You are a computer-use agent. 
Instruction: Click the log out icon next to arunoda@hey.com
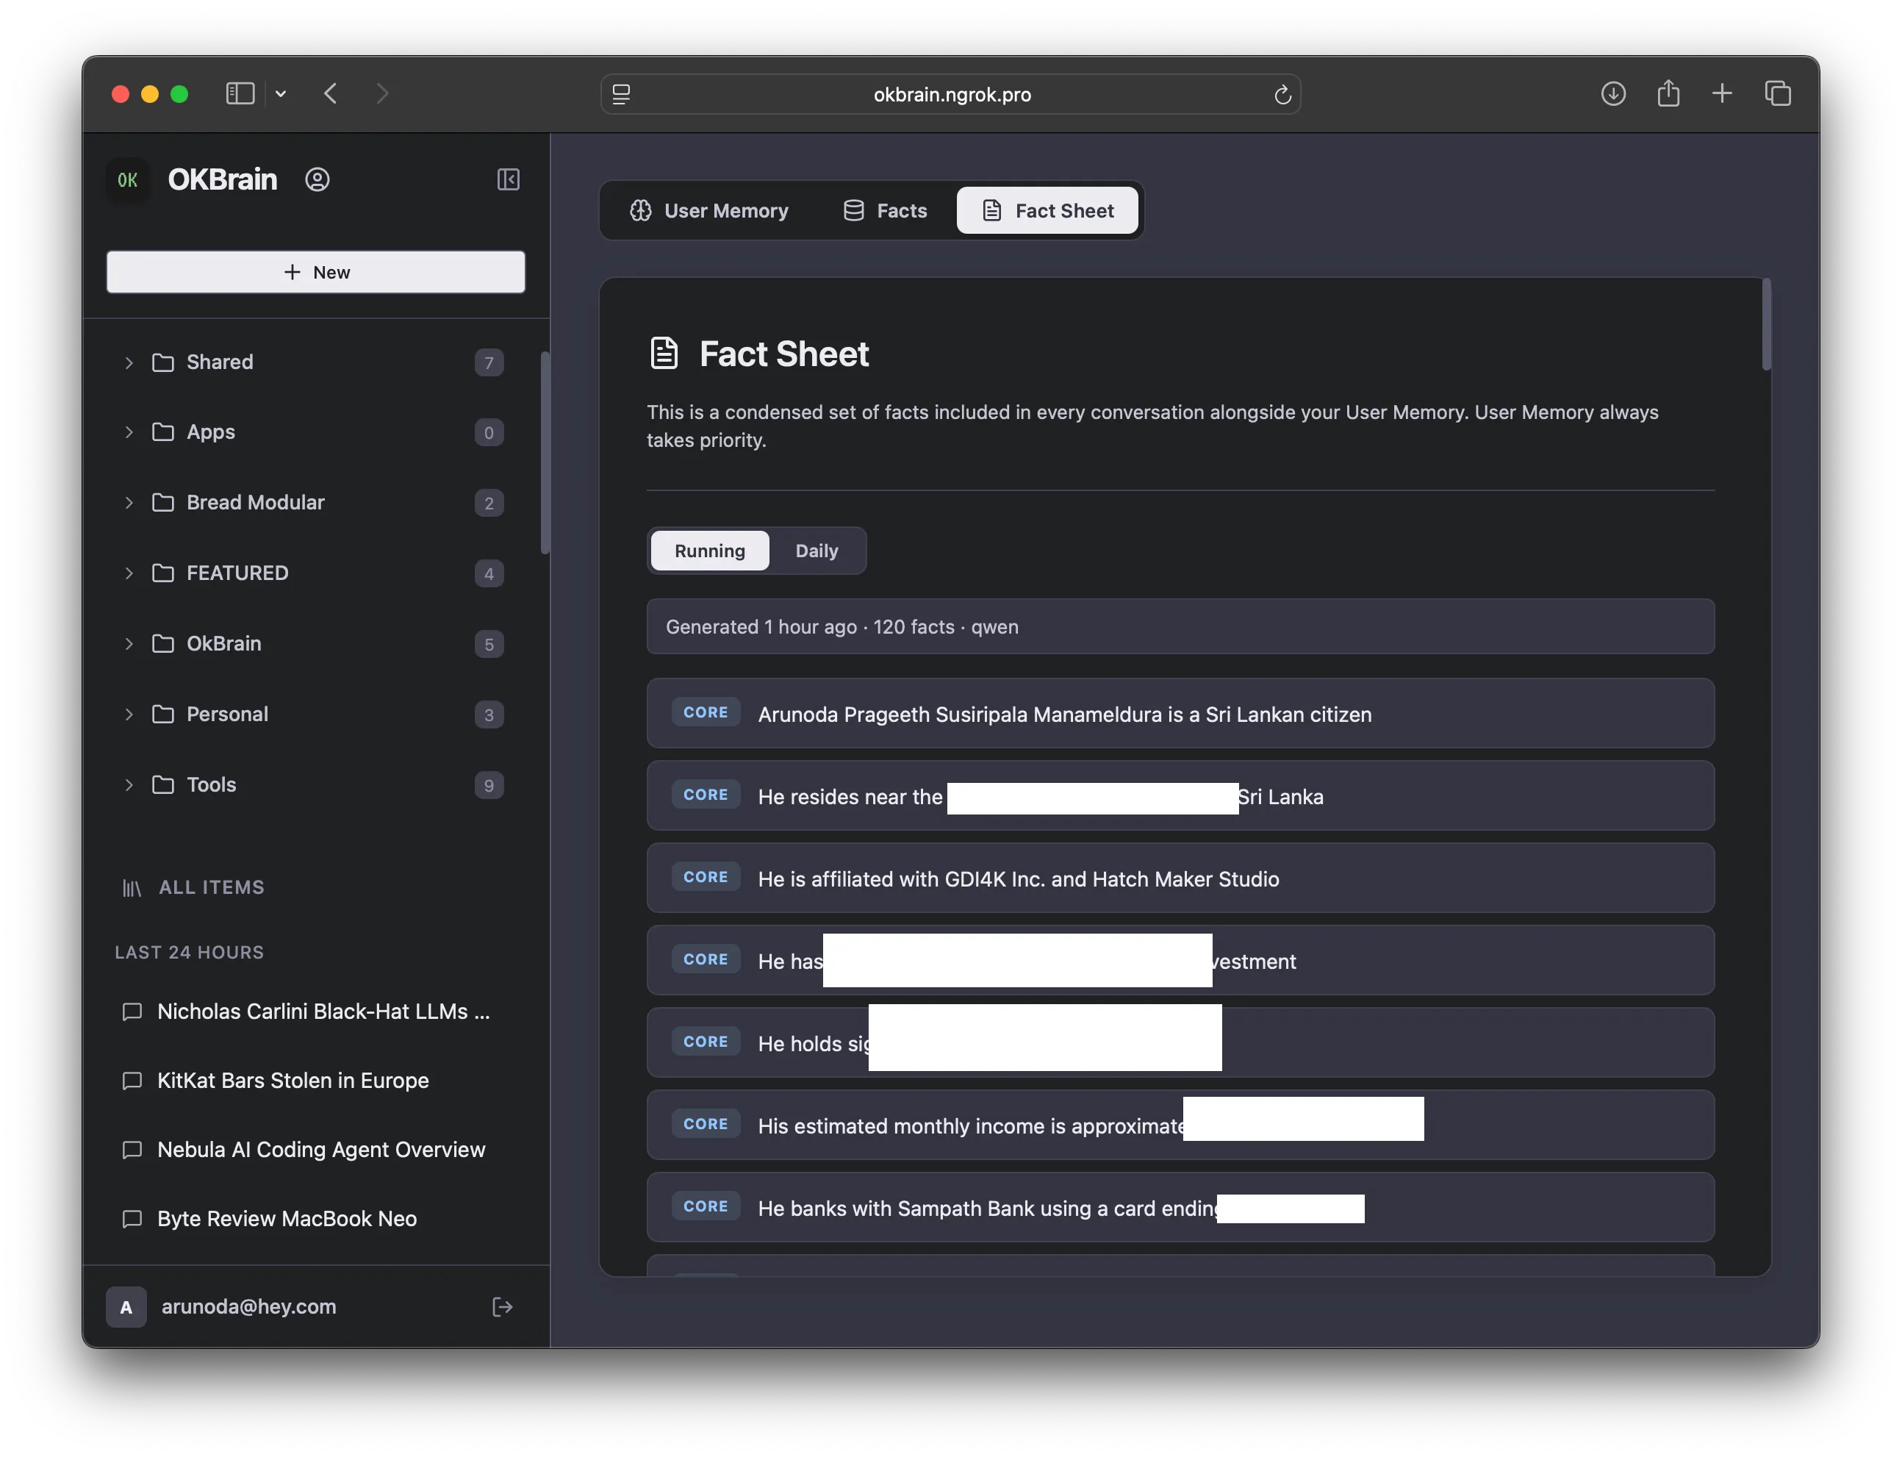point(503,1307)
